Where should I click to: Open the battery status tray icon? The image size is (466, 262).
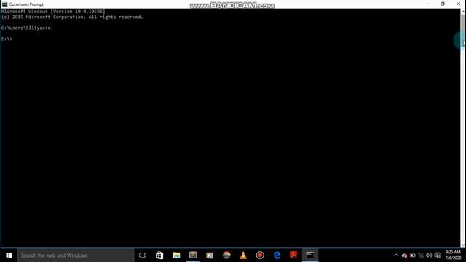tap(413, 255)
